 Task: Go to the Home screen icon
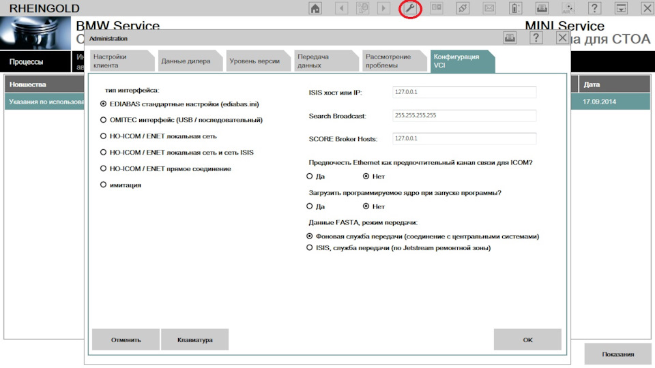pos(315,8)
